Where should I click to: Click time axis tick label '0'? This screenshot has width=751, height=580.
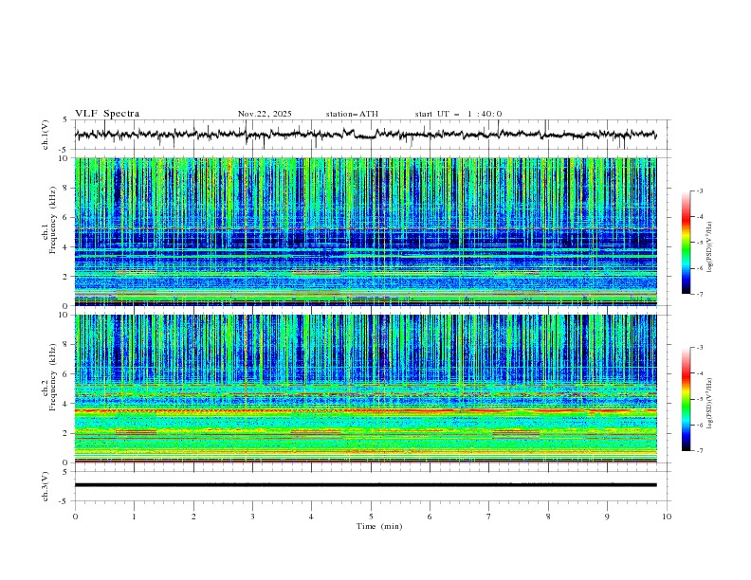pyautogui.click(x=75, y=517)
